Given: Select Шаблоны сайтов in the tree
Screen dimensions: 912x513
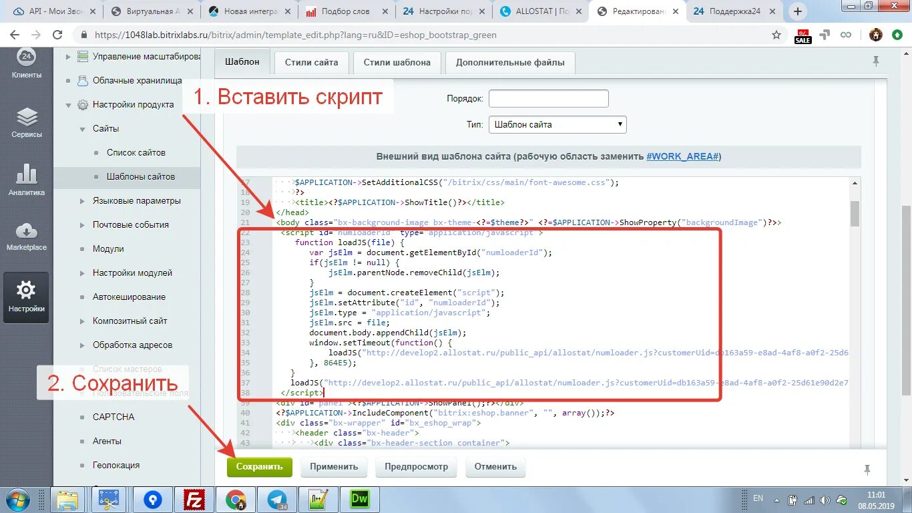Looking at the screenshot, I should click(141, 177).
